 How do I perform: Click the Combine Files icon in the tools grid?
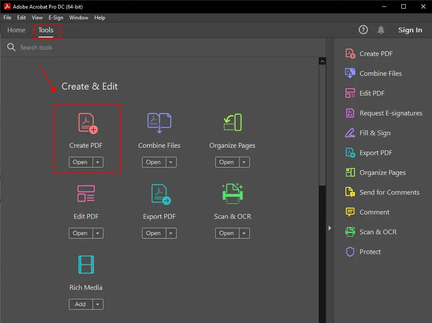(x=159, y=123)
